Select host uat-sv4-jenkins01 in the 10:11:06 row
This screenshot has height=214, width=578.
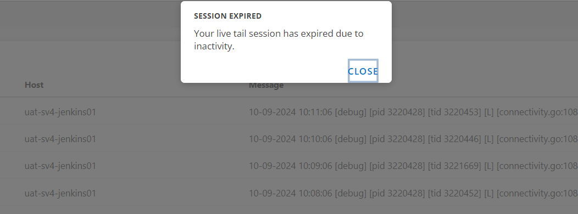tap(60, 112)
